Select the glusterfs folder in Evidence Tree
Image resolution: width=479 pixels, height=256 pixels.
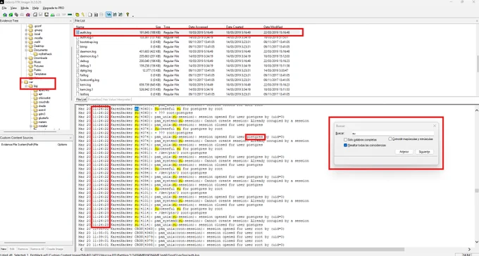point(44,117)
